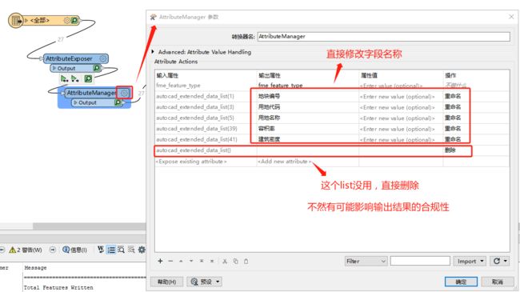Open the Import dropdown button
Image resolution: width=520 pixels, height=292 pixels.
pyautogui.click(x=470, y=261)
